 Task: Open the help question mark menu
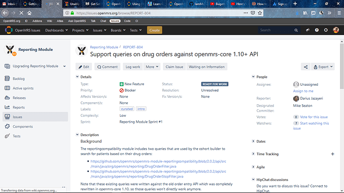(317, 30)
